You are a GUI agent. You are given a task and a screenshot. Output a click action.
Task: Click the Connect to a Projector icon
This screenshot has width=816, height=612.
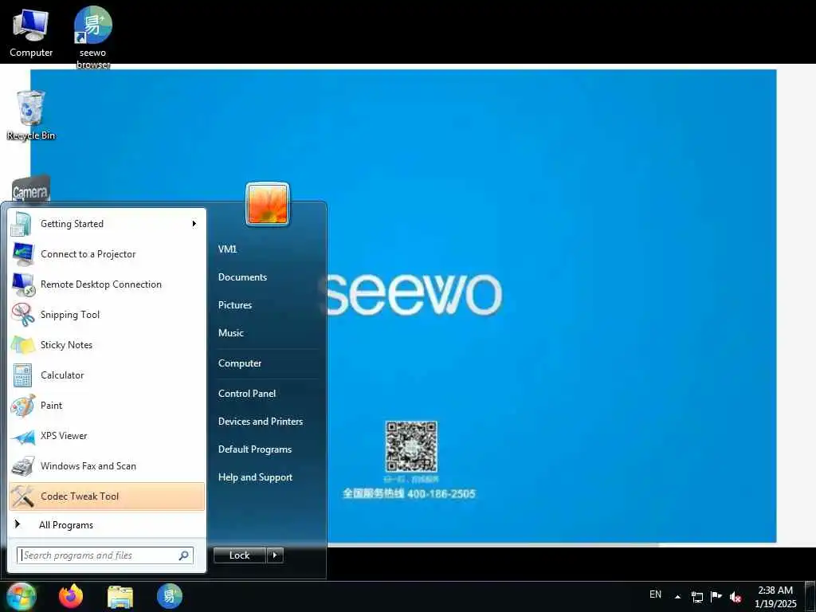point(22,254)
